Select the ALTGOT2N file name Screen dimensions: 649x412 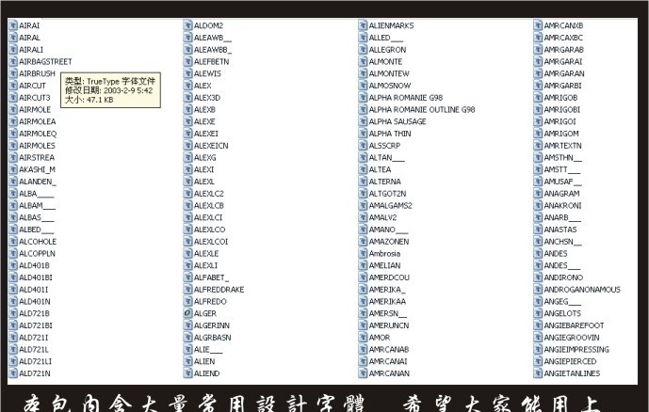coord(387,194)
